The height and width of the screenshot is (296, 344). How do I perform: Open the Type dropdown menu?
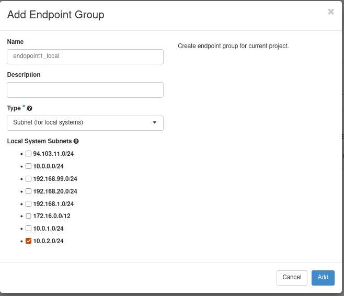pos(85,123)
